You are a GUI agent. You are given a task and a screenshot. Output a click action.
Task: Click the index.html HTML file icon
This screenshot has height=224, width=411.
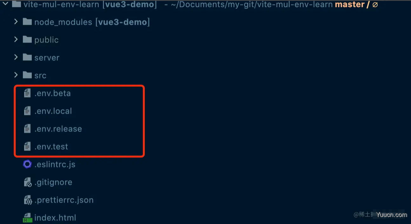coord(27,217)
